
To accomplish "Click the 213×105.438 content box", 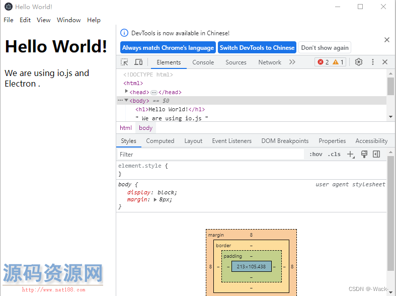I will pos(251,266).
